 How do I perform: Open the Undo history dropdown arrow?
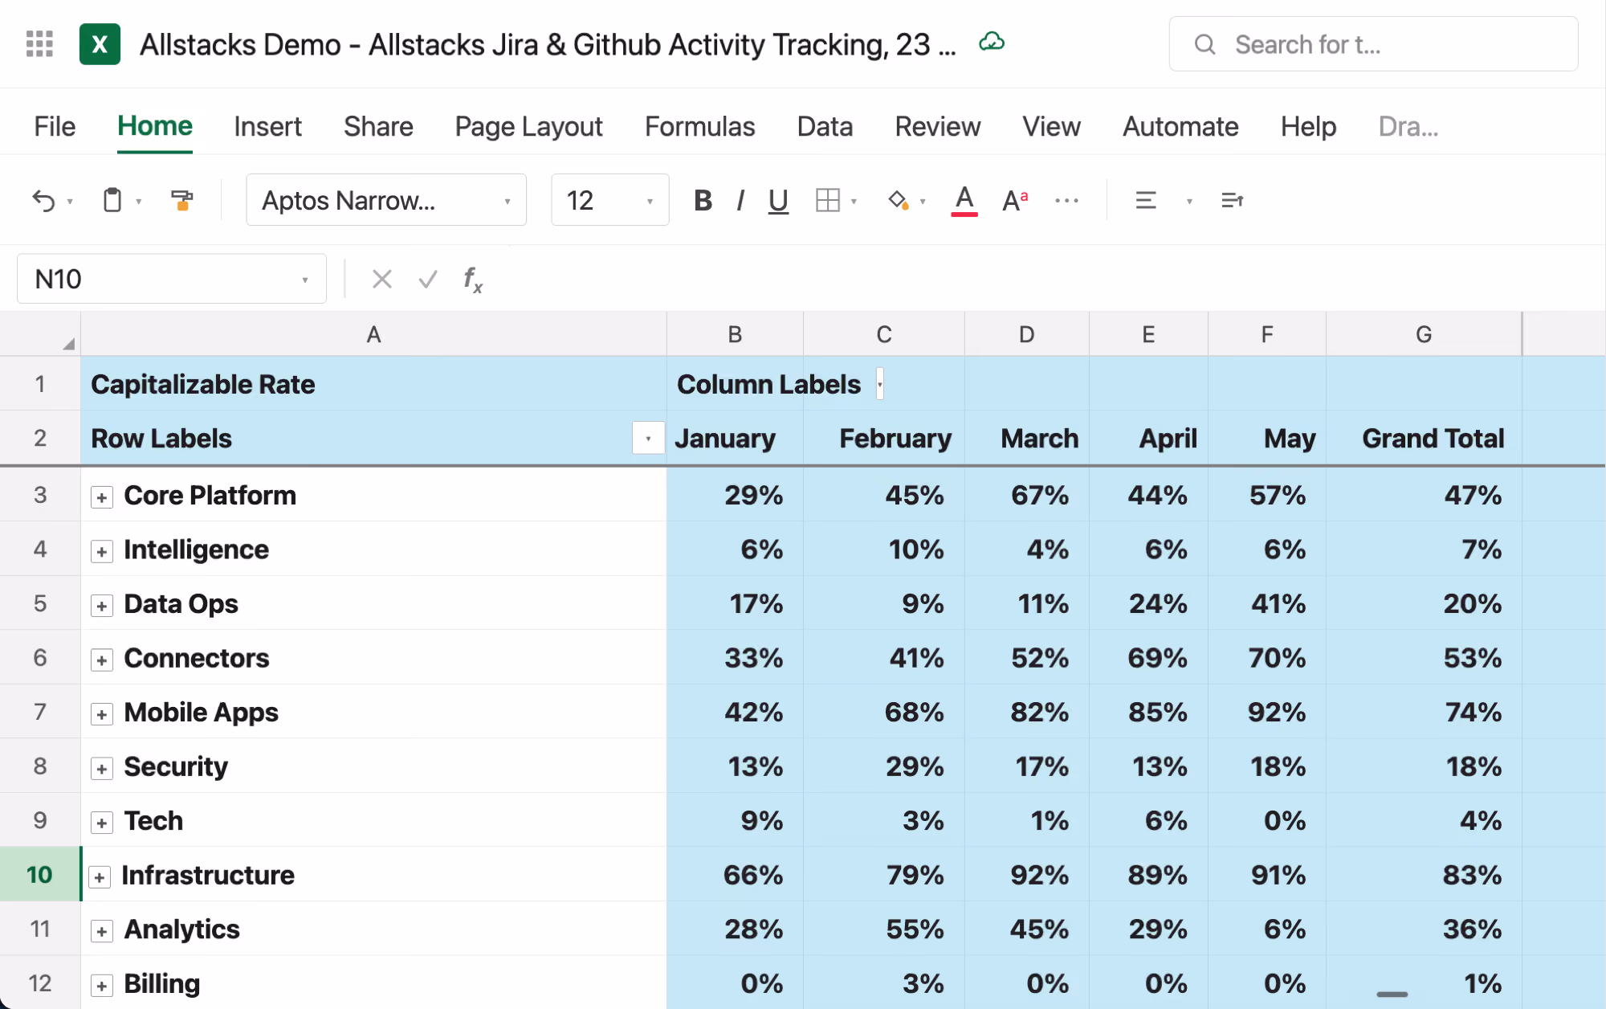point(70,201)
